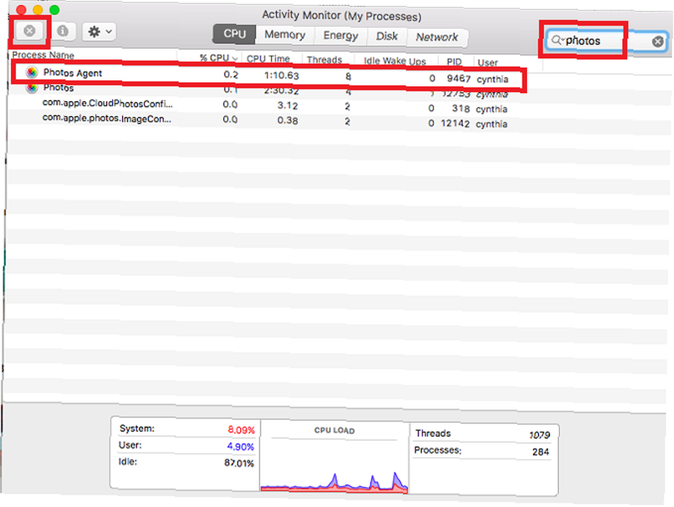
Task: Open the process Info inspector button
Action: tap(63, 31)
